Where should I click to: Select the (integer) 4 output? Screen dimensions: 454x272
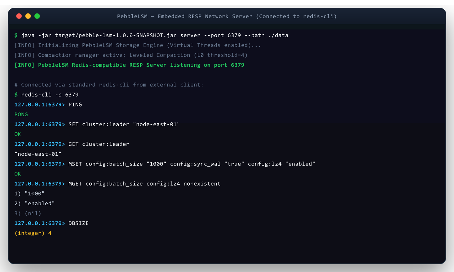33,233
